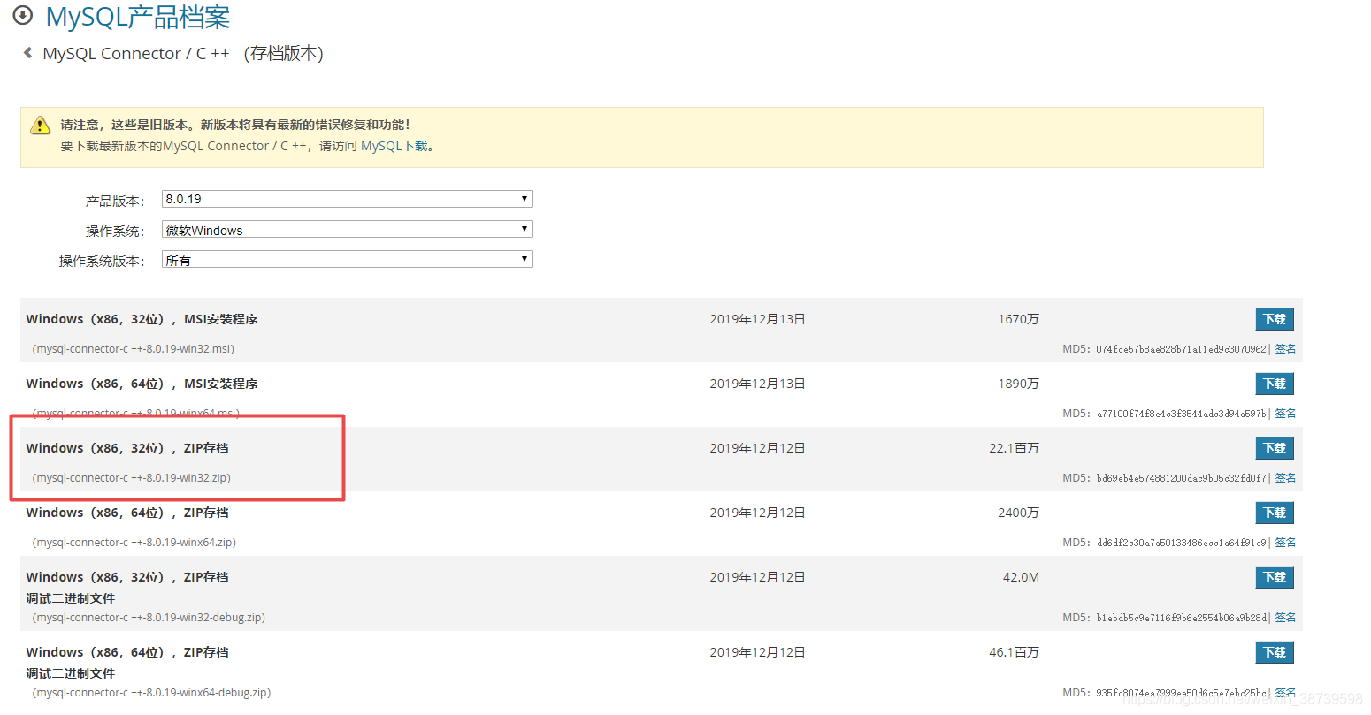Screen dimensions: 1371x715
Task: Select the mysql-connector-c++-8.0.19-winx64.zip filename
Action: coord(134,543)
